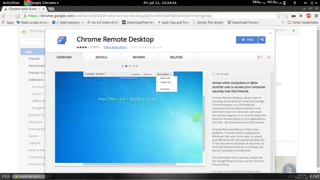Open the Other bookmarks folder
320x180 pixels.
302,22
